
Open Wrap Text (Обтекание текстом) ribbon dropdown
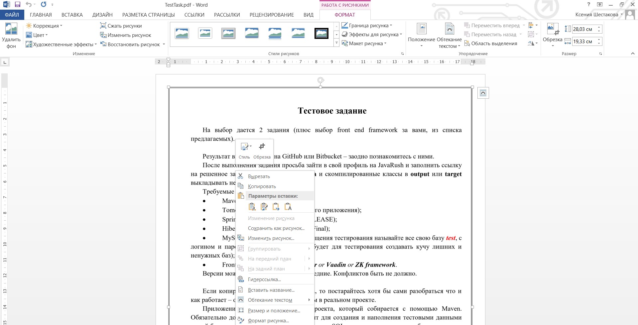point(449,36)
